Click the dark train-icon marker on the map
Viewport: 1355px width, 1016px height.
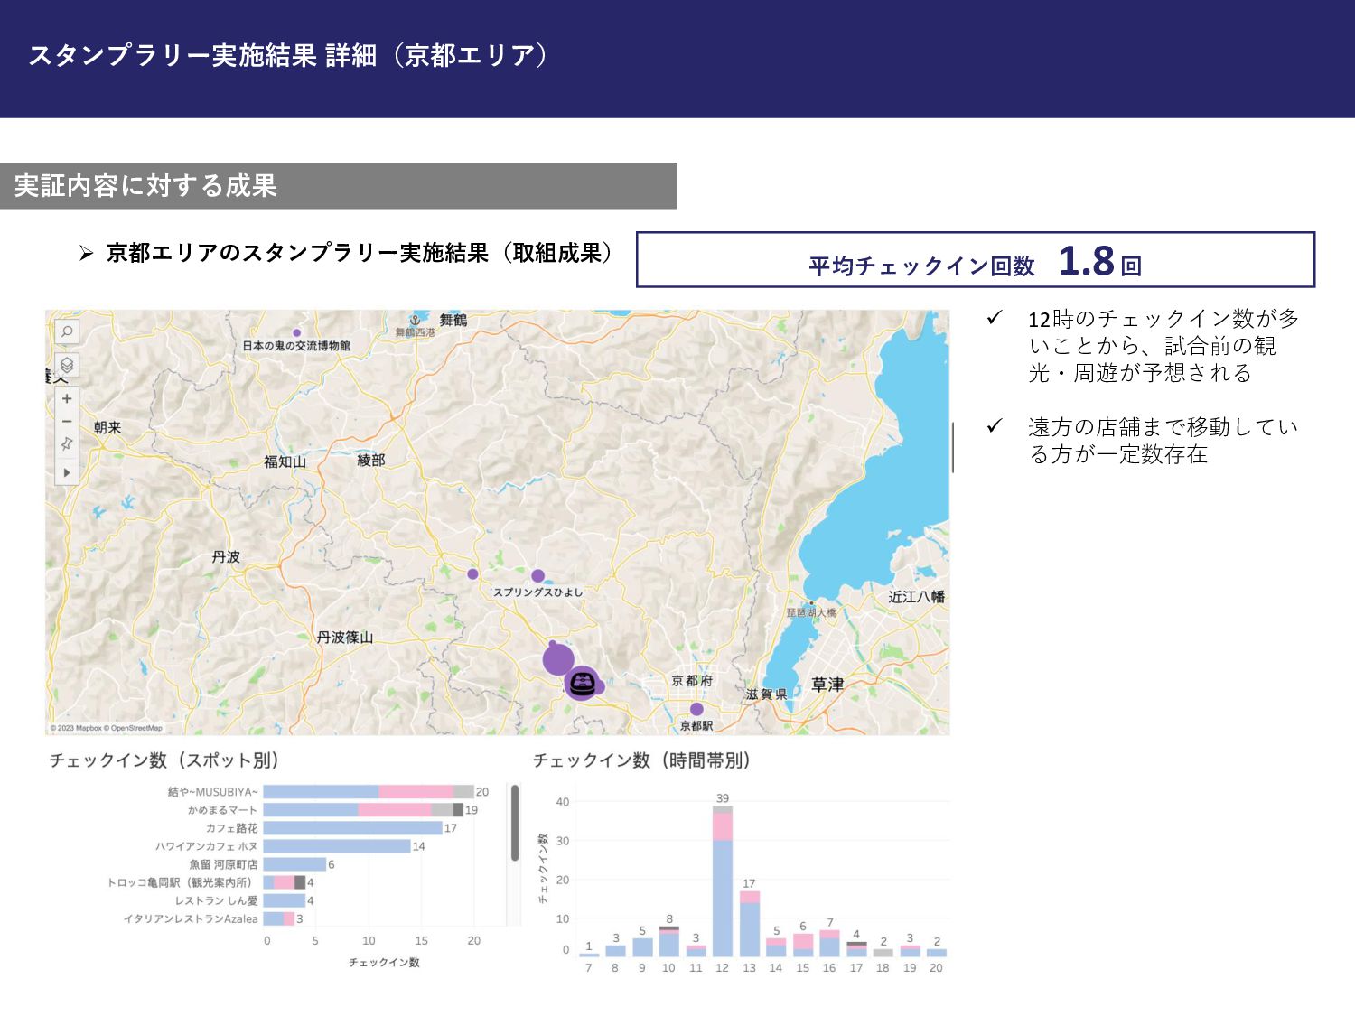582,684
